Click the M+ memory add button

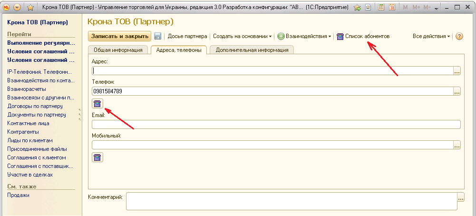point(416,7)
